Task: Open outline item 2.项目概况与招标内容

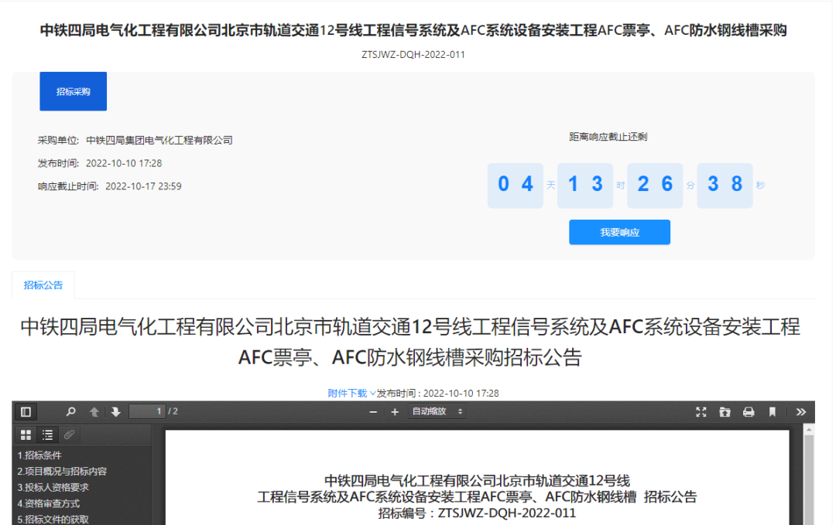Action: tap(62, 471)
